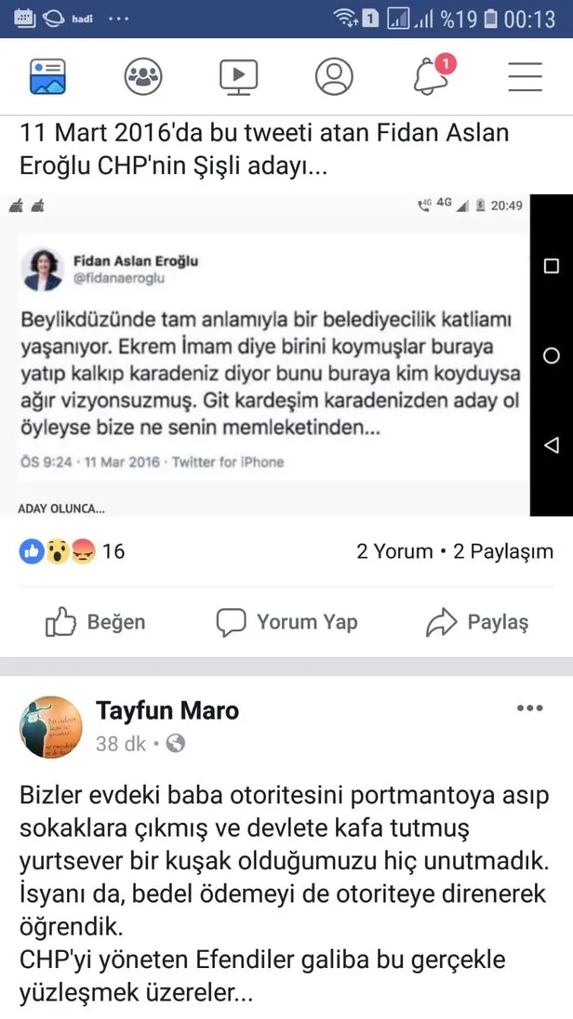The width and height of the screenshot is (573, 1019).
Task: Tap the Beğen like button
Action: pyautogui.click(x=96, y=622)
